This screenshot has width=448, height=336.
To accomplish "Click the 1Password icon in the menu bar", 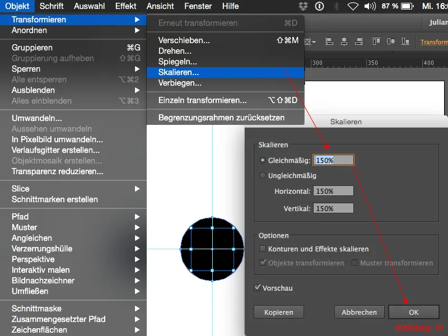I will (319, 6).
